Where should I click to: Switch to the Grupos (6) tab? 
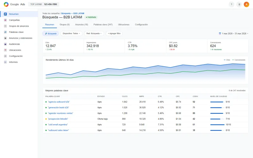click(x=65, y=25)
